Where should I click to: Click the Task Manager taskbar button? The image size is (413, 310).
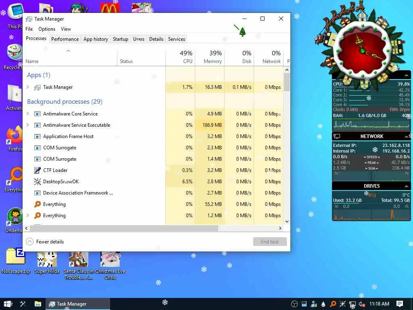pyautogui.click(x=78, y=304)
